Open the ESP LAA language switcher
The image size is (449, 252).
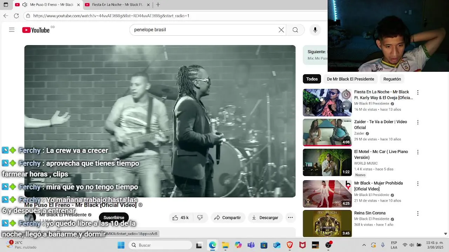[x=394, y=245]
